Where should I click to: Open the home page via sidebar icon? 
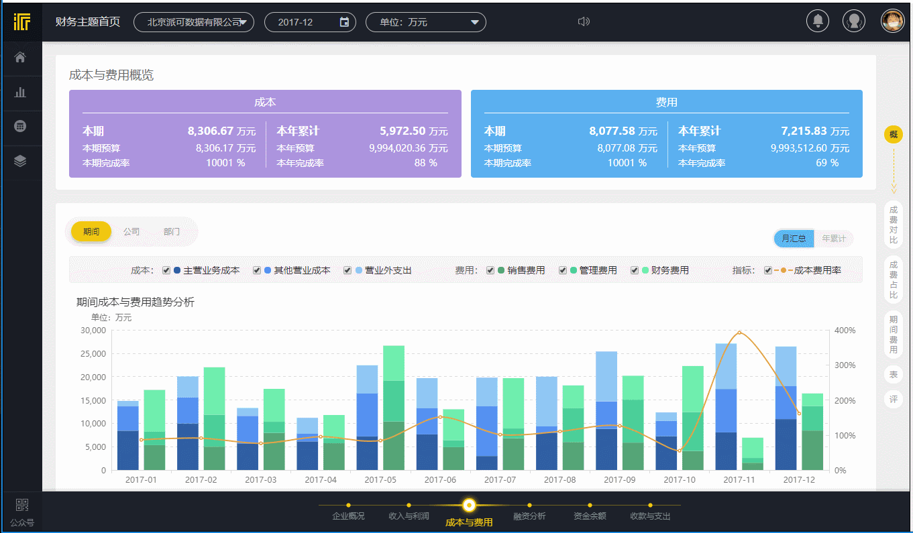[21, 58]
